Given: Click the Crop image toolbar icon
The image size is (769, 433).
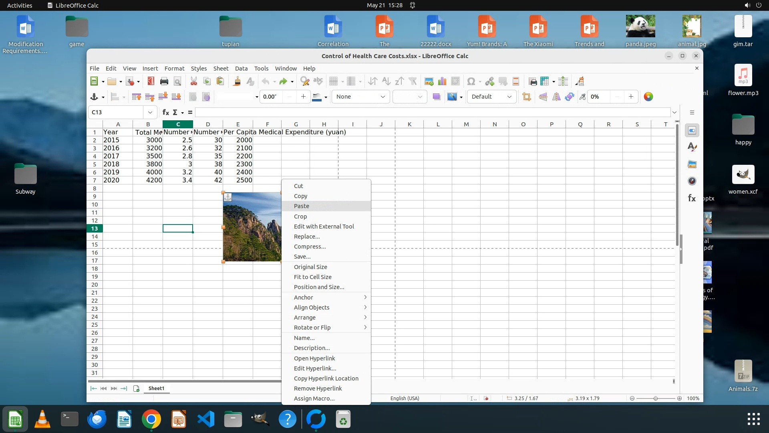Looking at the screenshot, I should [526, 97].
